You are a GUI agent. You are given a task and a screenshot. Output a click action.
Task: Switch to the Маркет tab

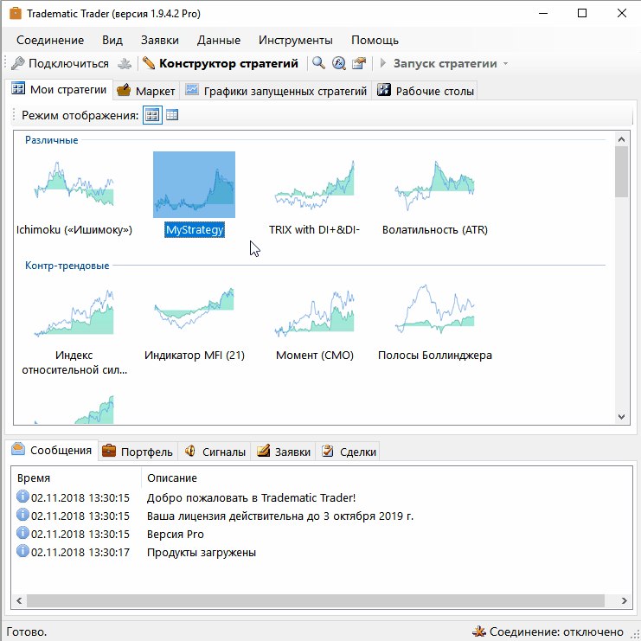point(146,91)
